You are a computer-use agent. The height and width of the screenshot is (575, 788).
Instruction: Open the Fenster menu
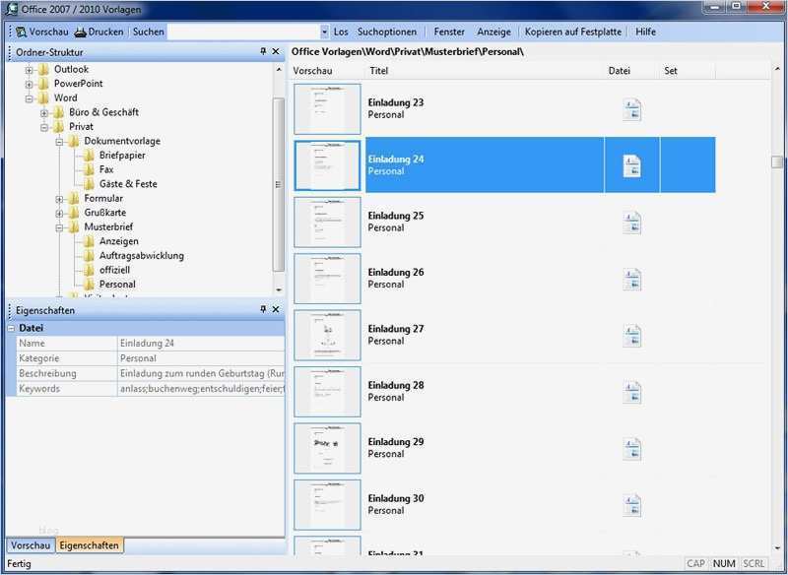point(449,32)
